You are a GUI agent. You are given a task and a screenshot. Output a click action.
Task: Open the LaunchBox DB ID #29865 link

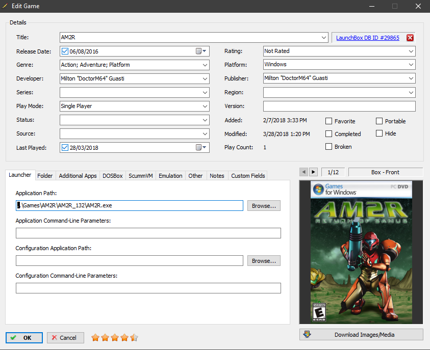[x=367, y=38]
